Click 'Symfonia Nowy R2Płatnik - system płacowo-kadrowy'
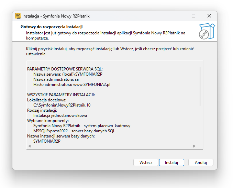Viewport: 233px width, 188px height. 82,126
